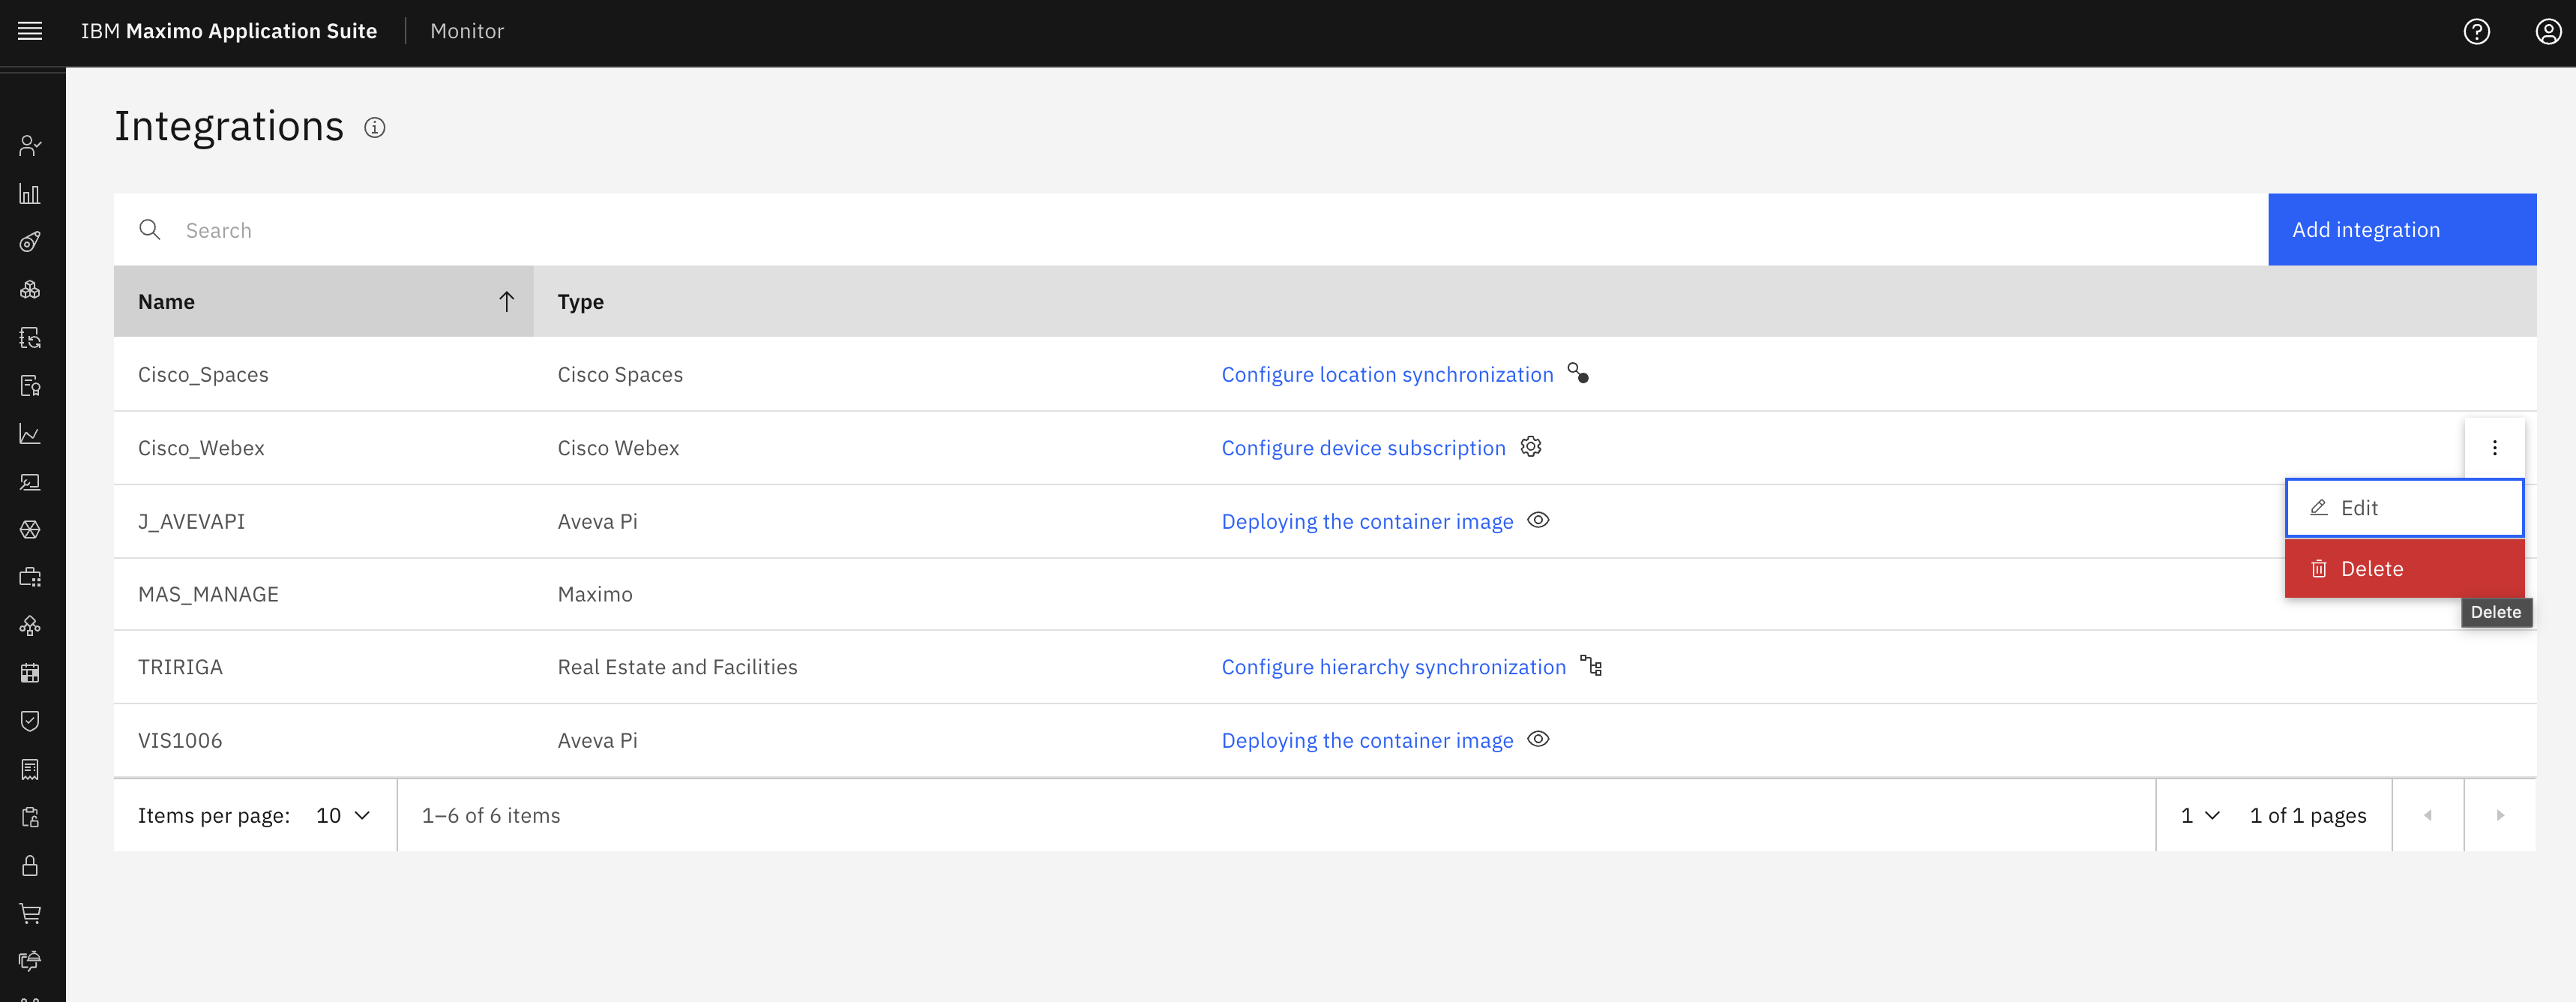Click the eye icon in VIS1006 row

point(1538,739)
